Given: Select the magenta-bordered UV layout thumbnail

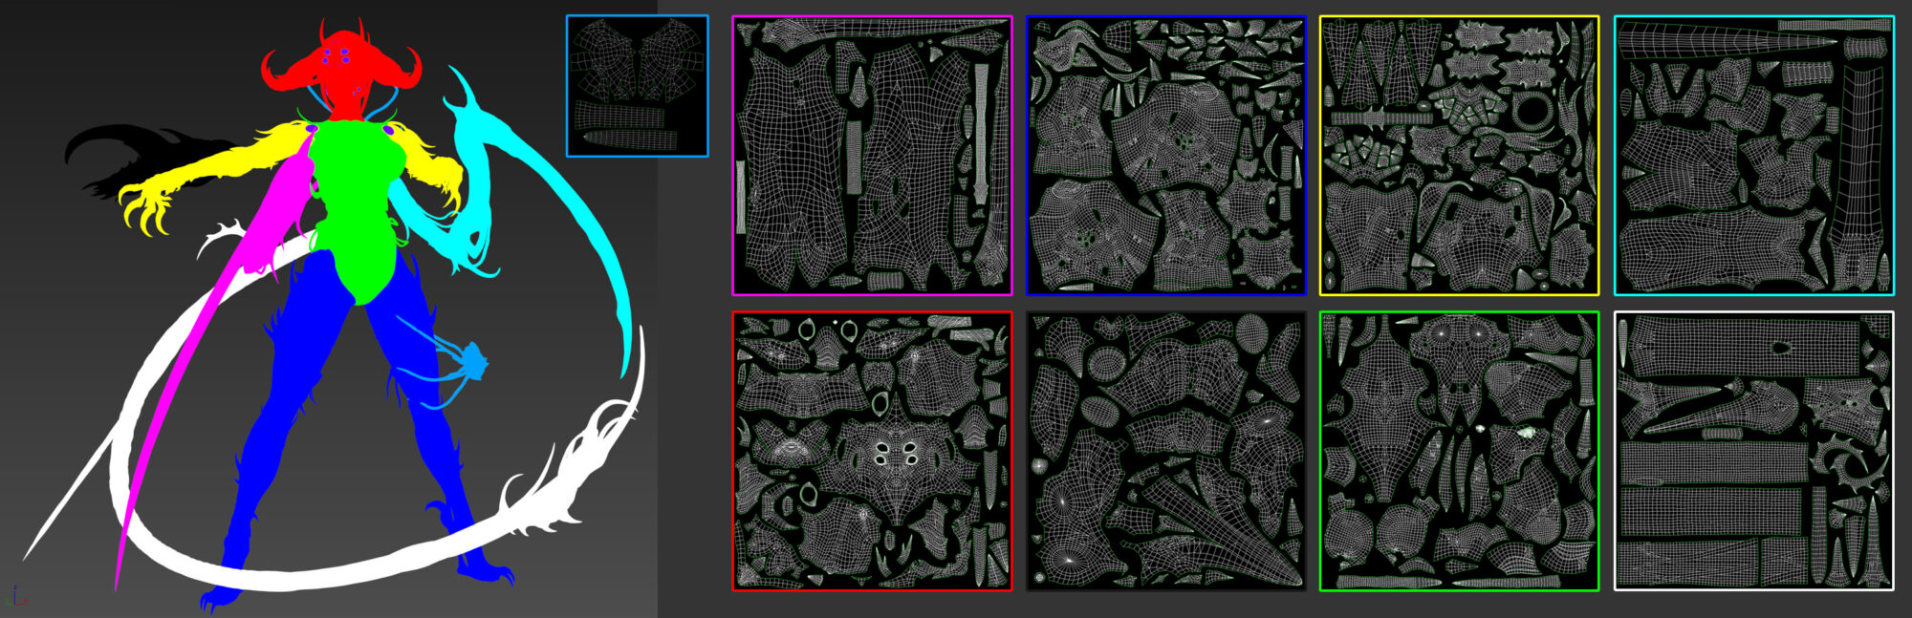Looking at the screenshot, I should tap(872, 156).
